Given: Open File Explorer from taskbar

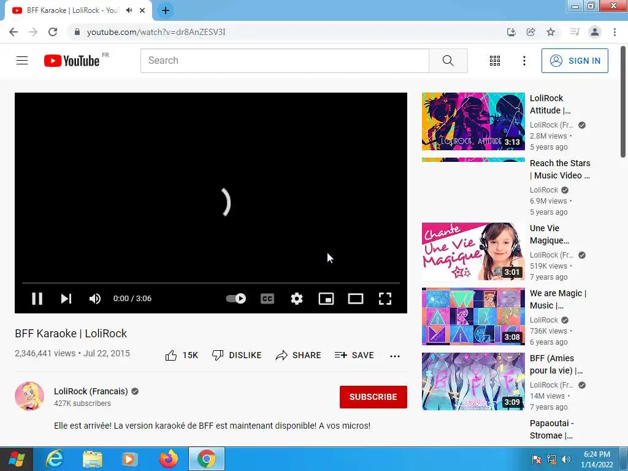Looking at the screenshot, I should (x=93, y=459).
